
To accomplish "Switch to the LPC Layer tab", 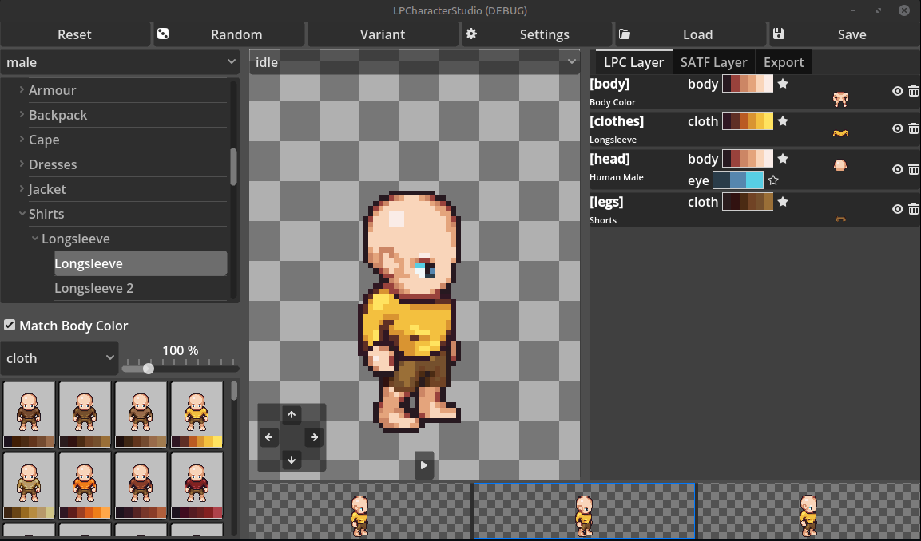I will (633, 62).
